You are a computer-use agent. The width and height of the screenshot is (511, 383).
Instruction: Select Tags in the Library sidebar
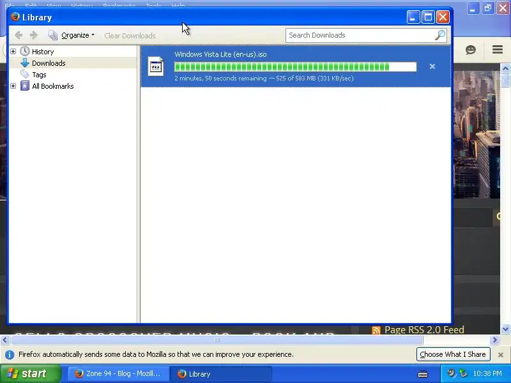pyautogui.click(x=39, y=75)
